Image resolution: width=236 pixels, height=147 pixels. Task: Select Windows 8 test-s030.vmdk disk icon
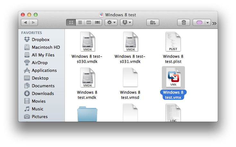pyautogui.click(x=88, y=42)
